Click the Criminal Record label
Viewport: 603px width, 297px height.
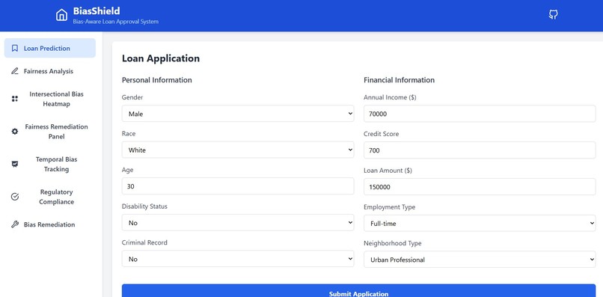(x=144, y=242)
